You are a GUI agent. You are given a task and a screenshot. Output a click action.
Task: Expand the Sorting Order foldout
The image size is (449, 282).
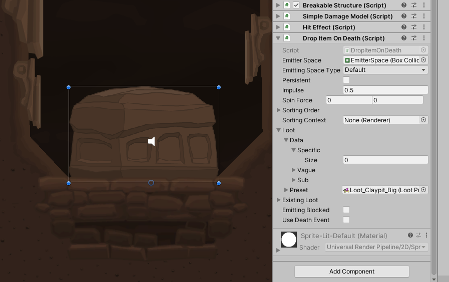pos(279,110)
